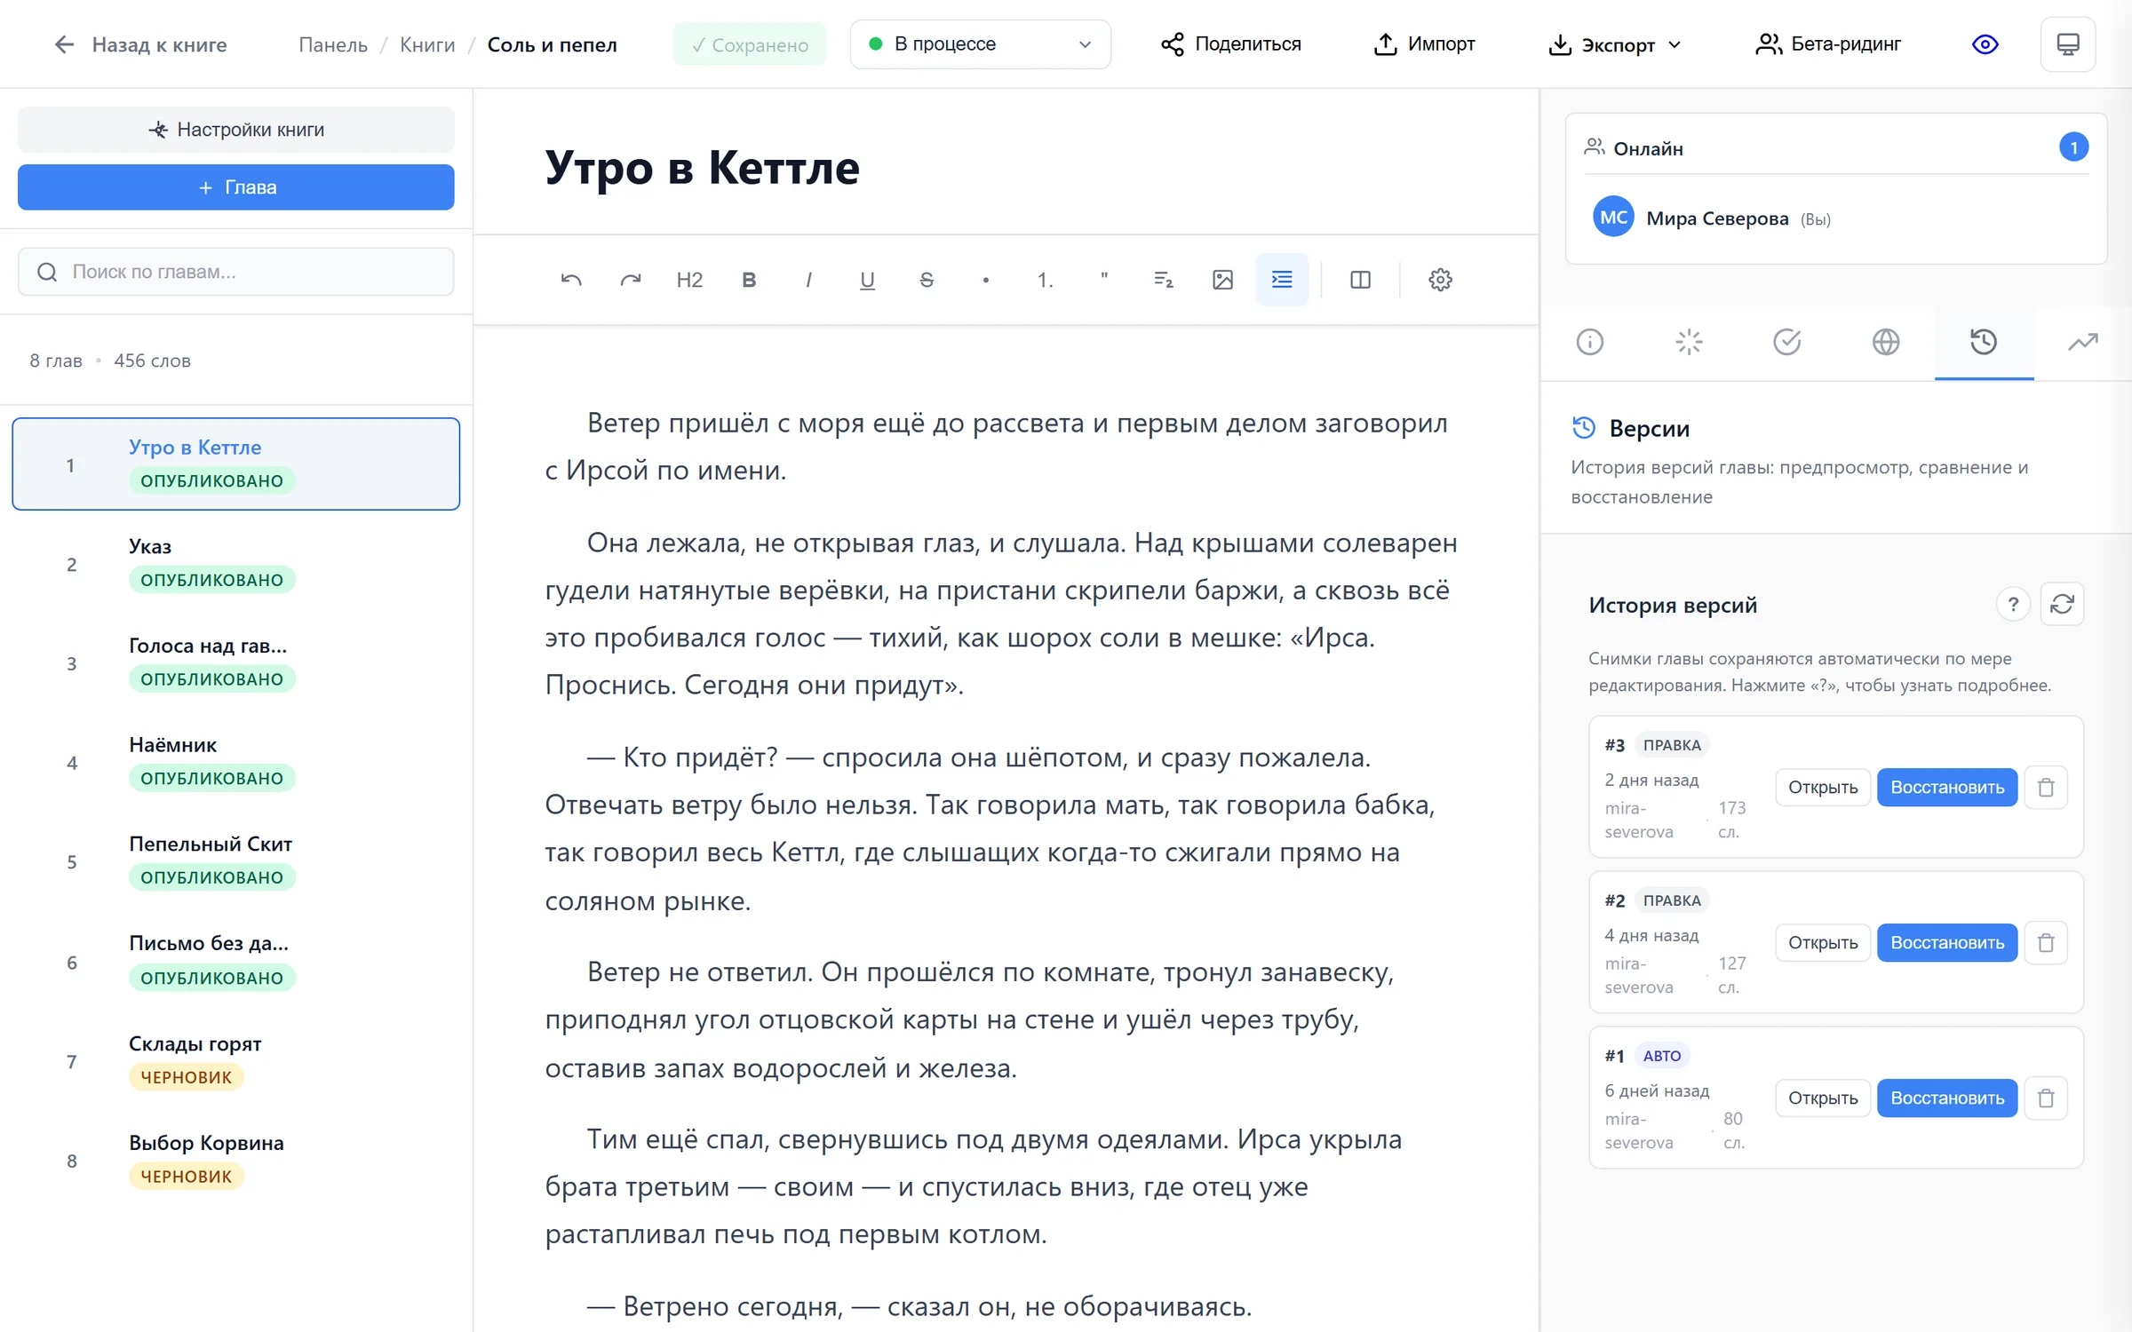Go back via 'Назад к книге'
Screen dimensions: 2132x1332
(x=140, y=44)
